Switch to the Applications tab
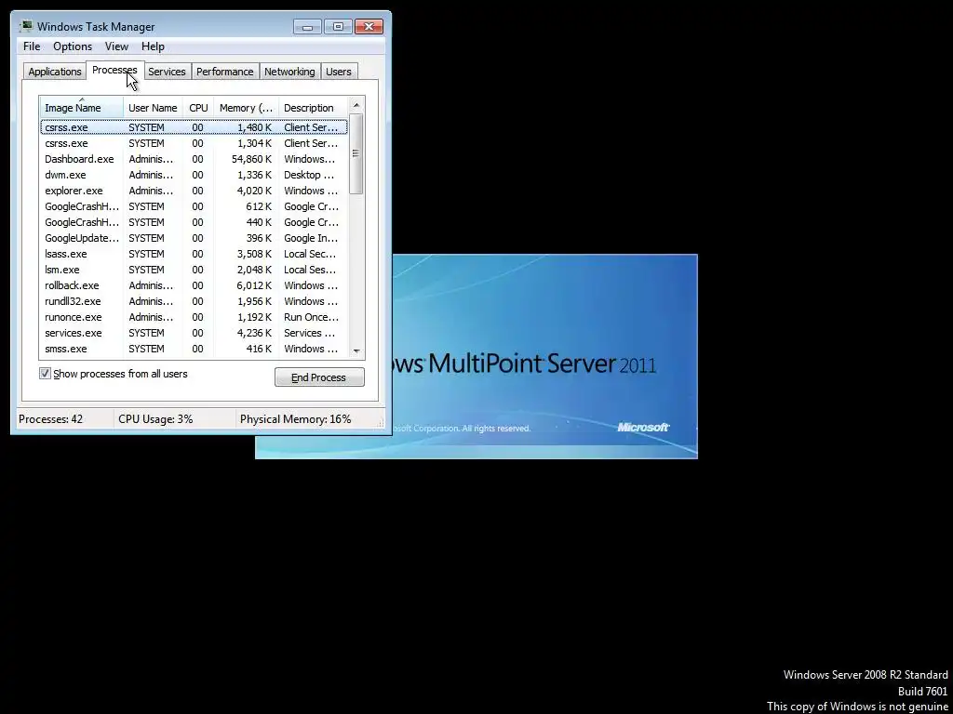953x714 pixels. point(55,72)
